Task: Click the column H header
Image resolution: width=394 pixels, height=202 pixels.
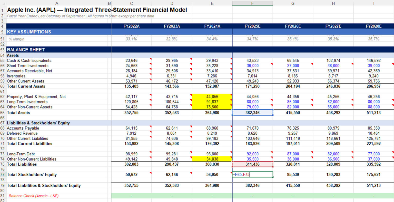Action: (x=333, y=3)
